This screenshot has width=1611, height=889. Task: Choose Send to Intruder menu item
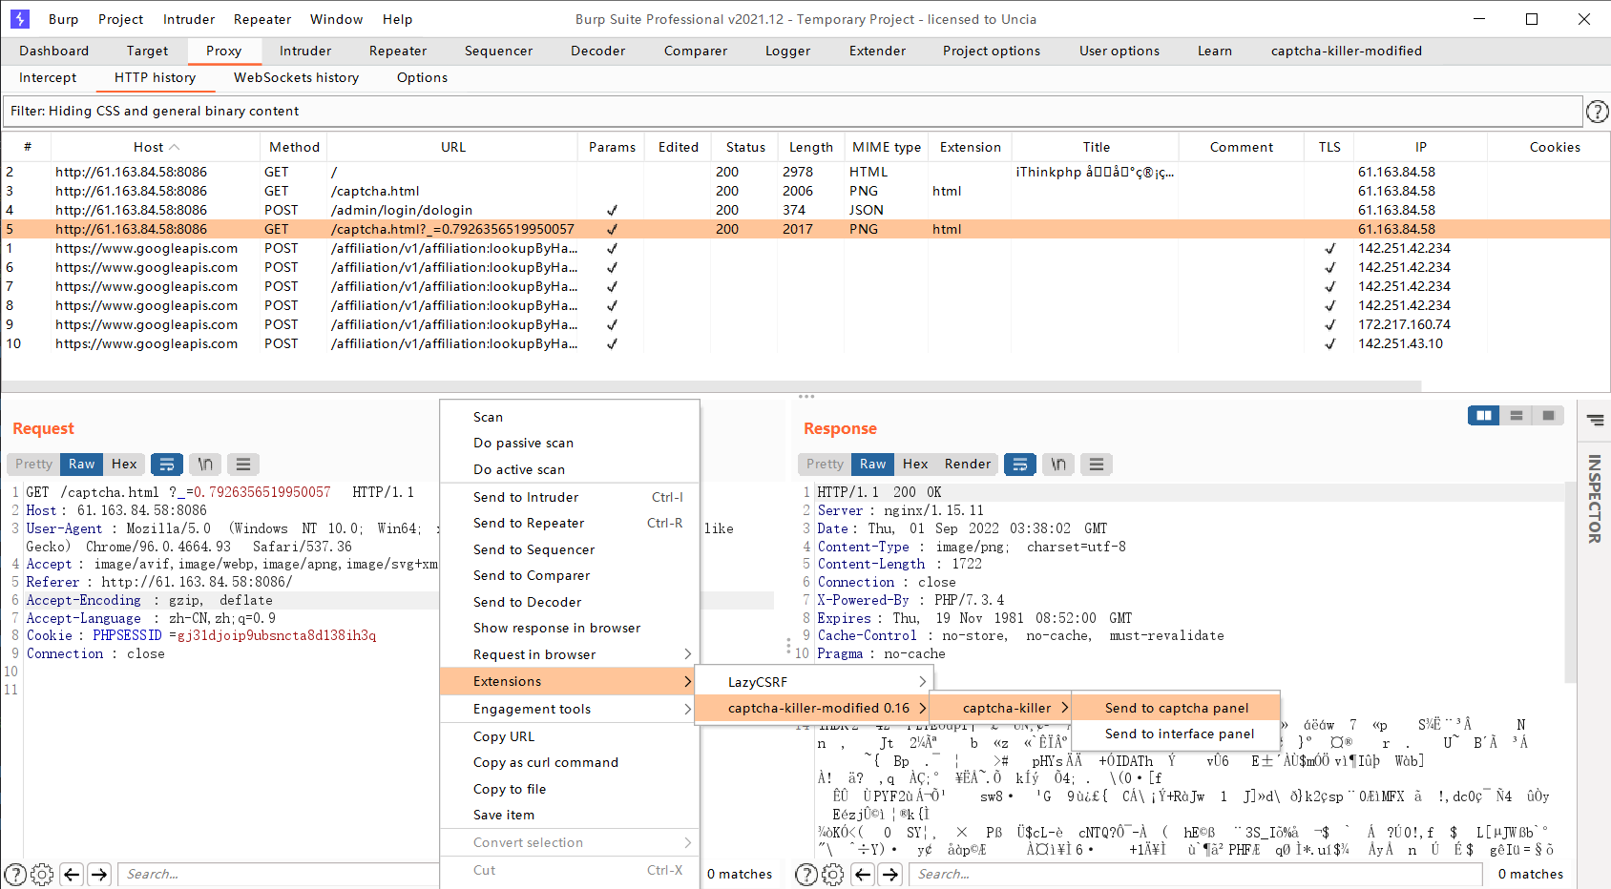click(570, 497)
